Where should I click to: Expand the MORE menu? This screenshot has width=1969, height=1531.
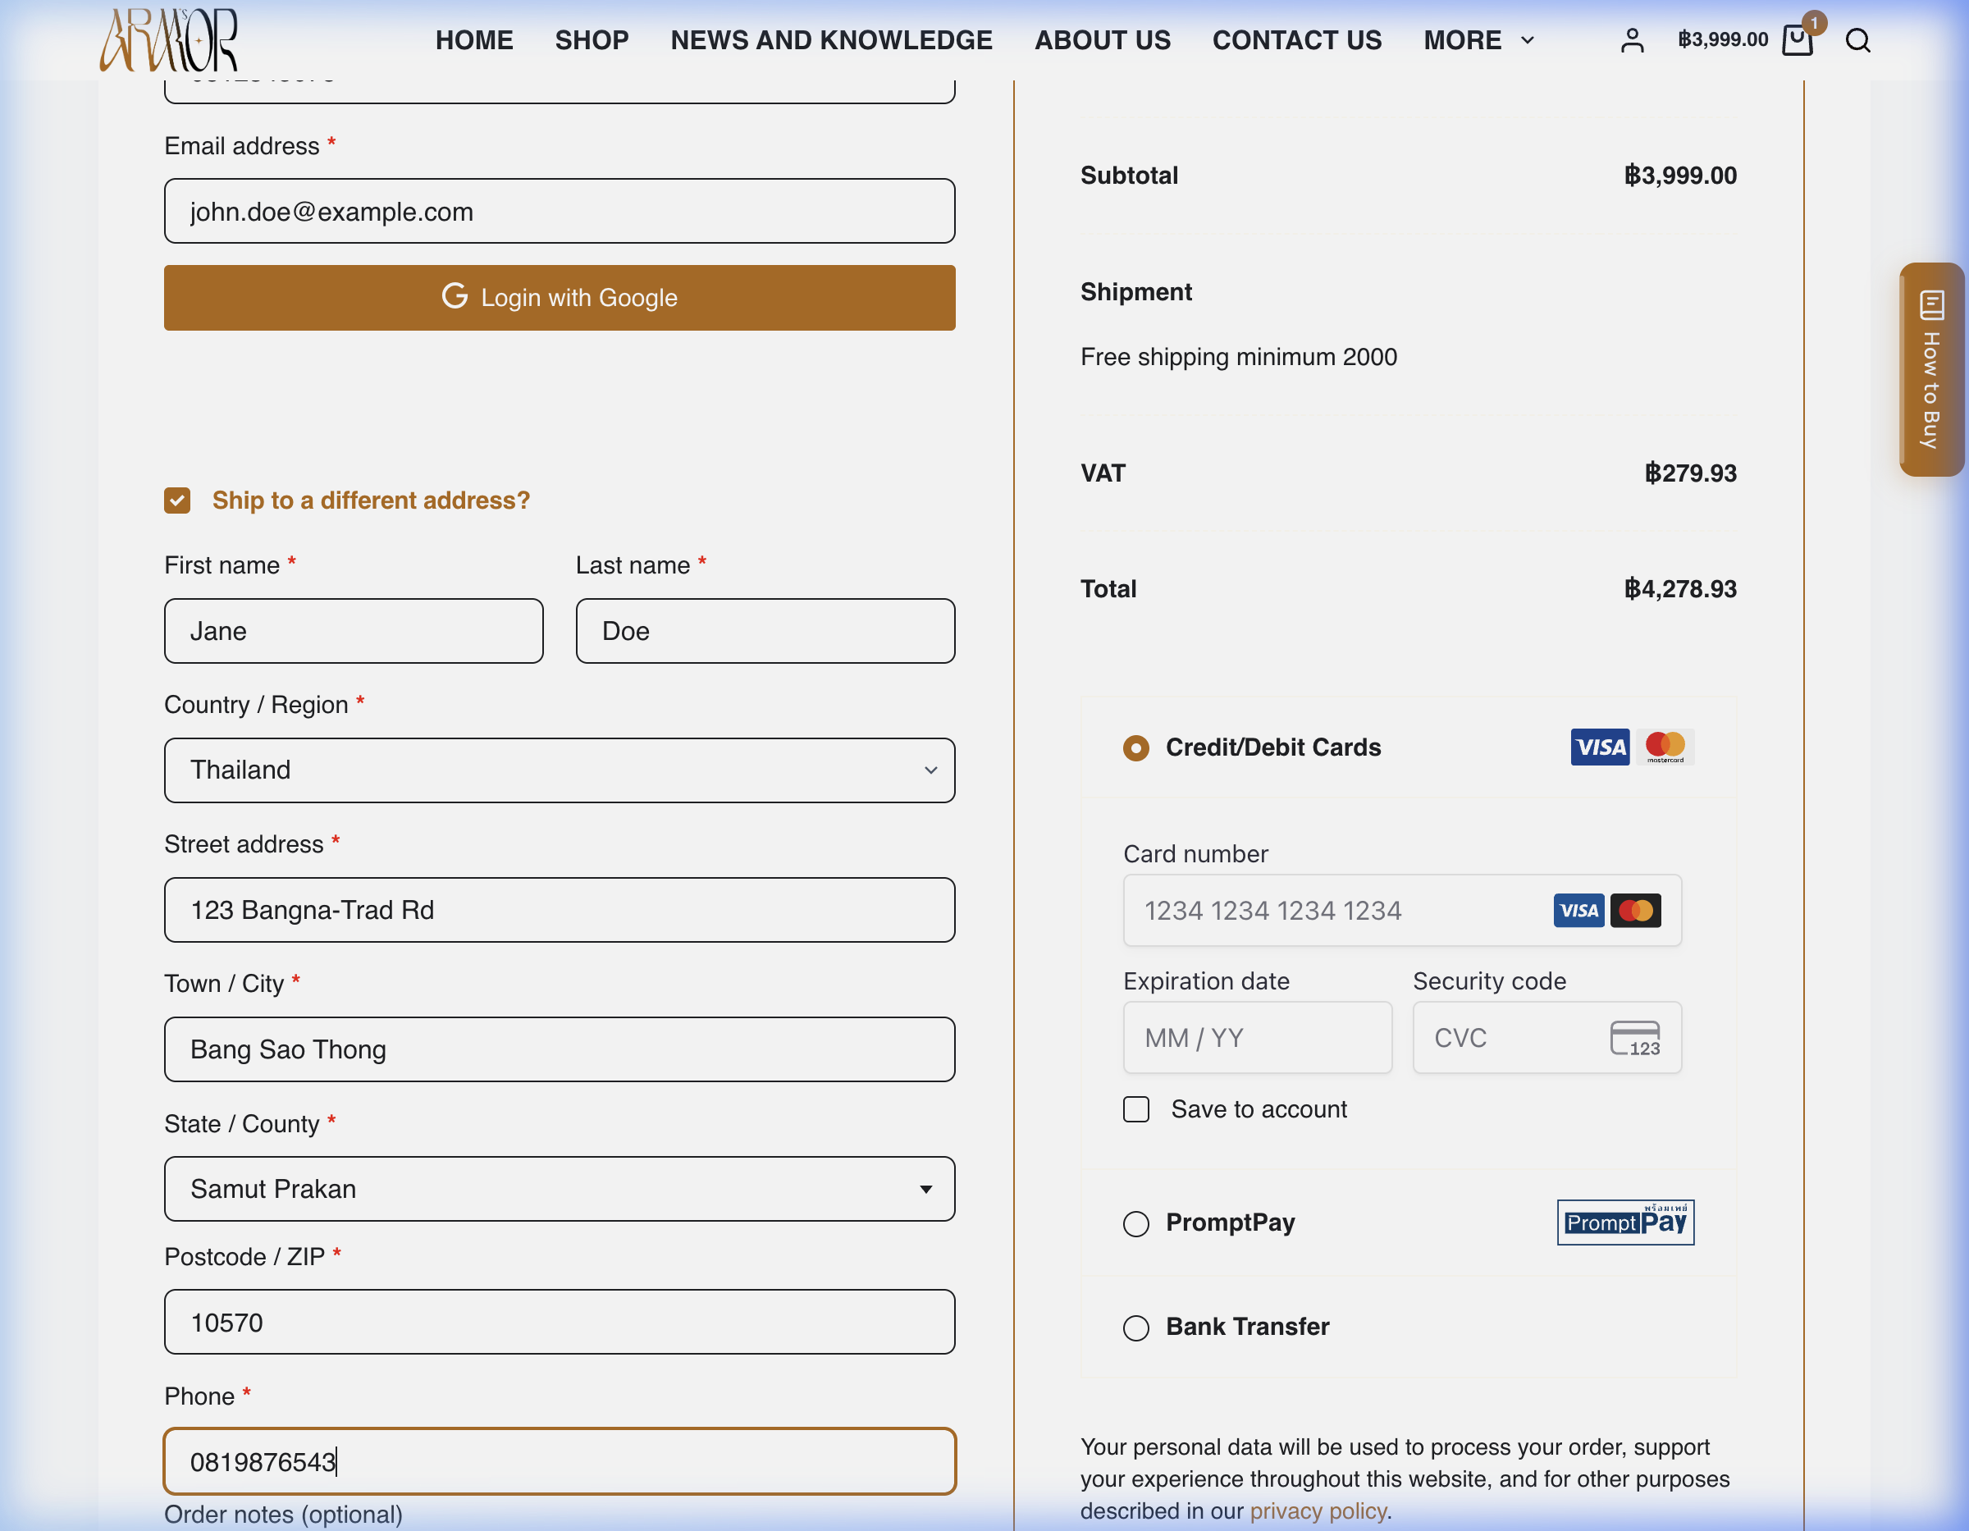tap(1478, 40)
